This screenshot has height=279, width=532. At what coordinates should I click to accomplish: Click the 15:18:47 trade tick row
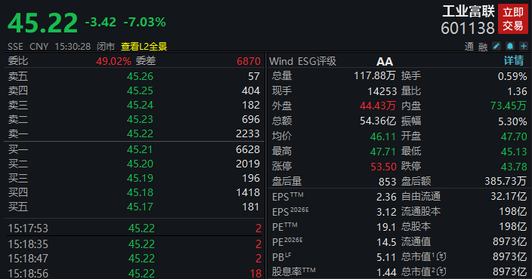(134, 259)
